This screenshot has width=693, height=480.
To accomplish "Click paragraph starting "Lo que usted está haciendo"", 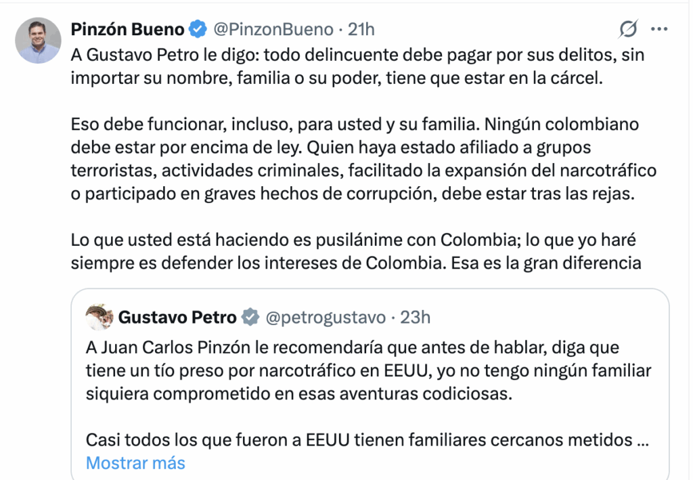I will click(355, 251).
